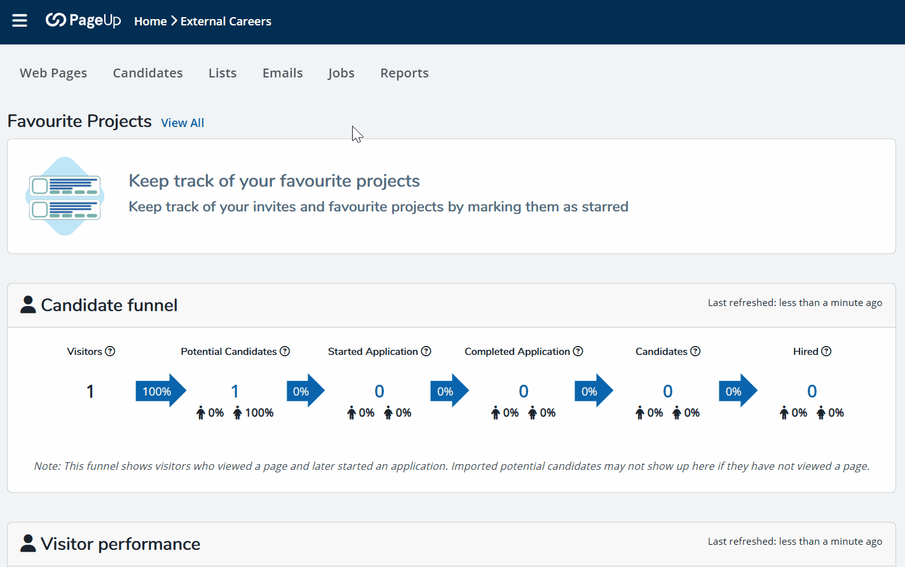Viewport: 905px width, 567px height.
Task: Click the PageUp logo
Action: (83, 21)
